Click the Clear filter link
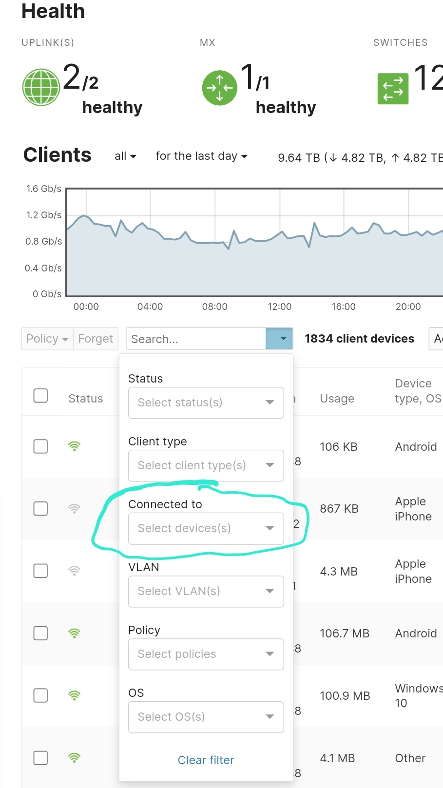443x788 pixels. [x=206, y=760]
